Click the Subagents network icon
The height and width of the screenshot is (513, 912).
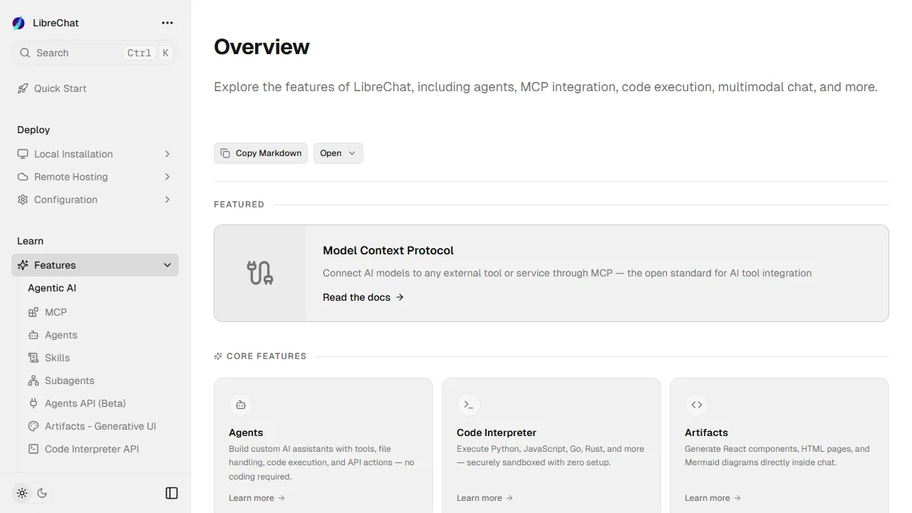pyautogui.click(x=33, y=380)
